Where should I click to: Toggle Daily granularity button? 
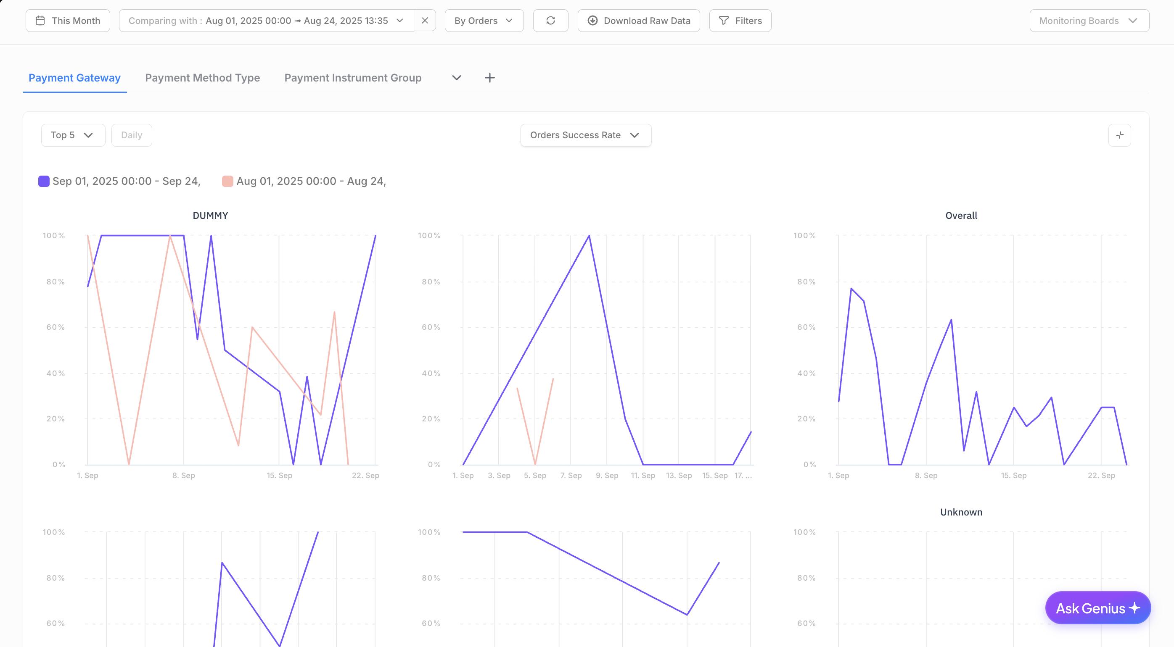point(131,135)
